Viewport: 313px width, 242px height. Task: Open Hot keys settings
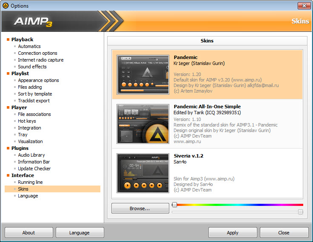27,121
